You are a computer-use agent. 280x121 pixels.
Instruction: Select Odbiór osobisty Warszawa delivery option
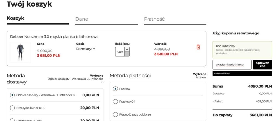(x=12, y=95)
